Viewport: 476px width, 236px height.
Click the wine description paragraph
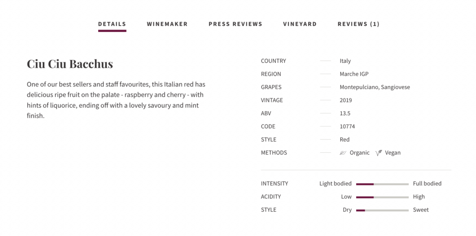click(x=116, y=100)
